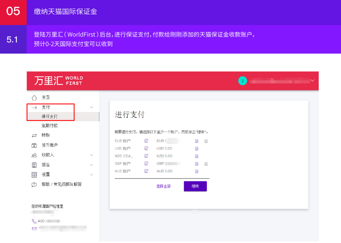The image size is (341, 243).
Task: Click the 帮助 speech-bubble help icon
Action: pos(34,184)
